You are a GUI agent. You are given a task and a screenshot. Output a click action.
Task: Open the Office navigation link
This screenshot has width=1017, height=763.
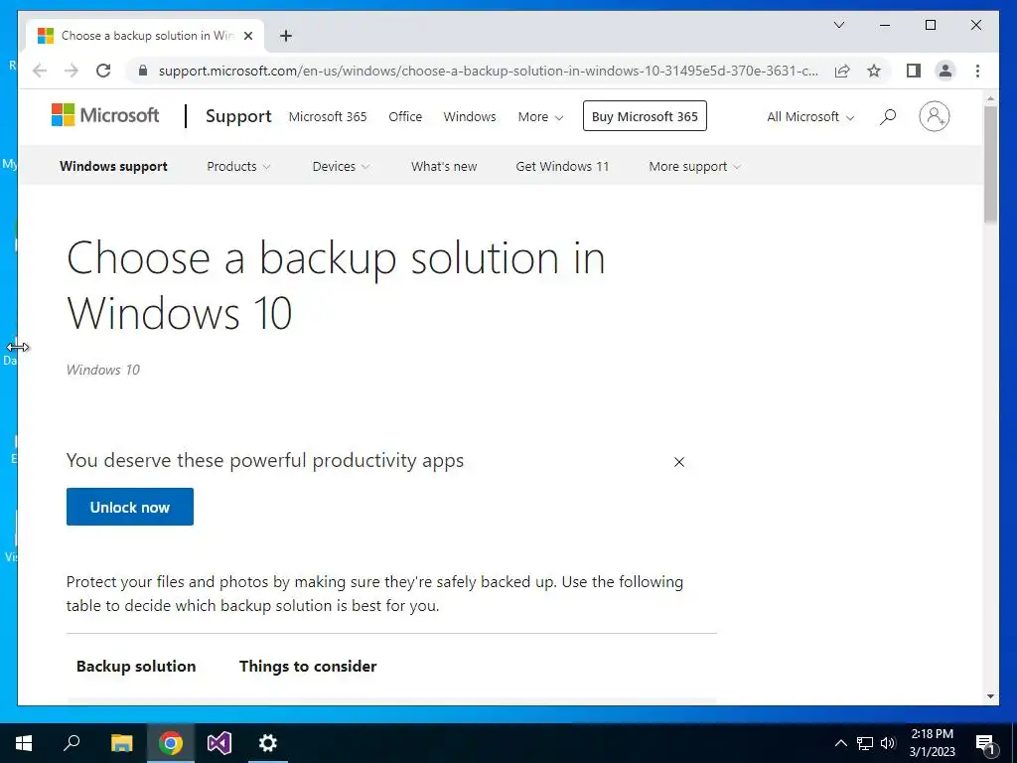[405, 117]
